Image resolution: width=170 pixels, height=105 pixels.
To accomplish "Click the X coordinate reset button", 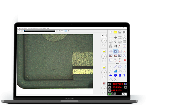I will coord(109,84).
